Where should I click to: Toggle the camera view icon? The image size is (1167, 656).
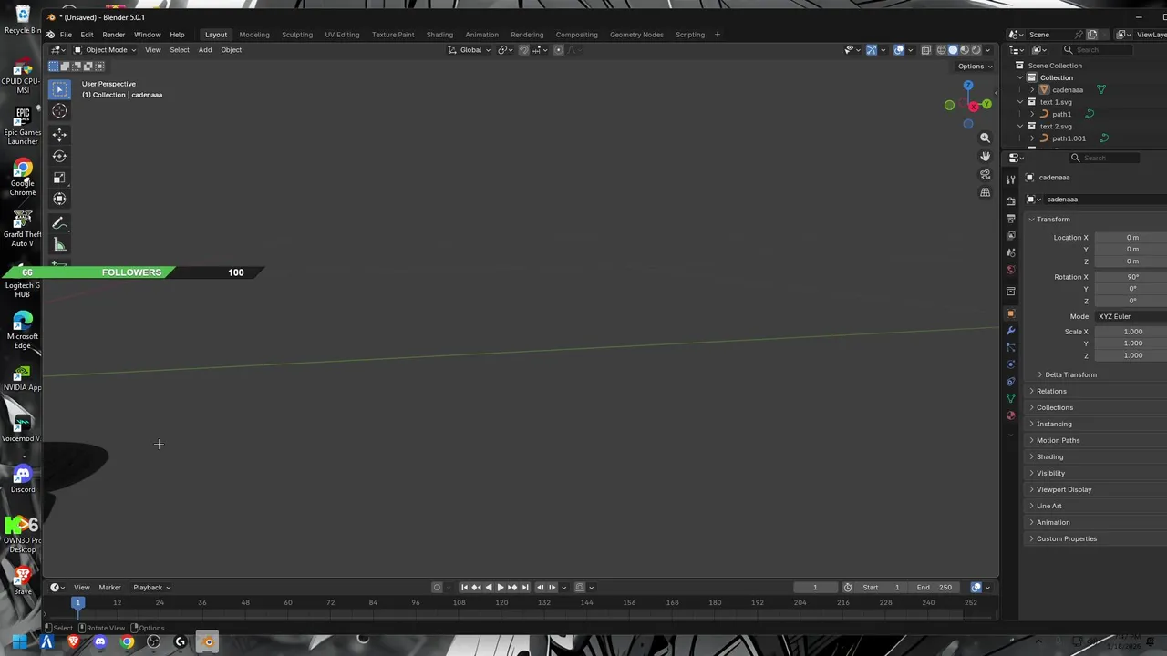[985, 174]
